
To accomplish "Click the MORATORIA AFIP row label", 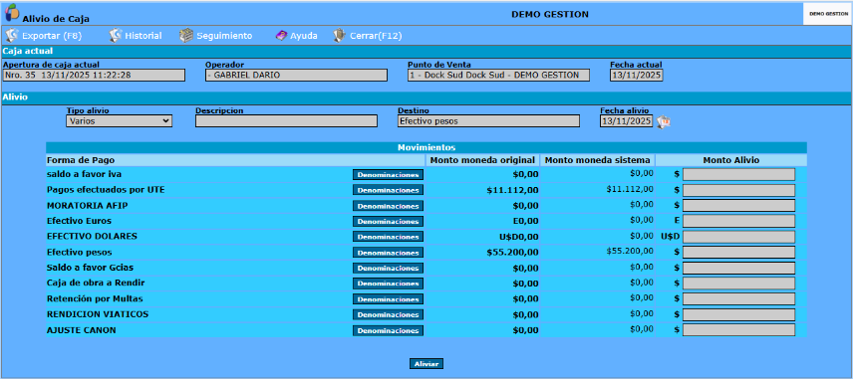I will [x=87, y=206].
